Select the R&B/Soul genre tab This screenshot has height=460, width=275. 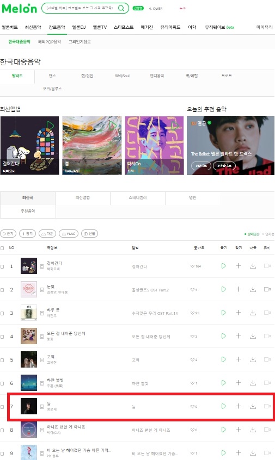click(122, 76)
